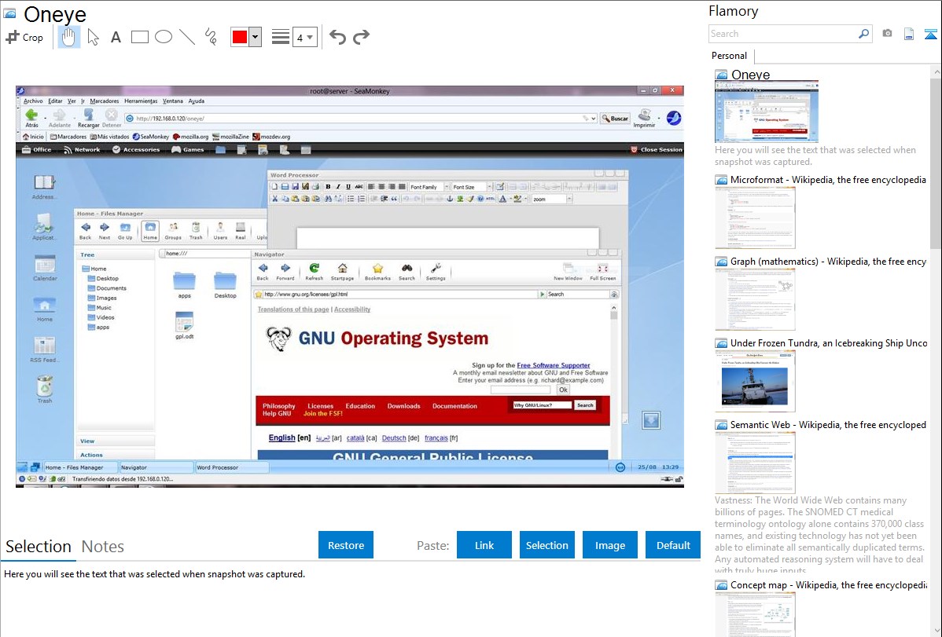Image resolution: width=942 pixels, height=637 pixels.
Task: Click the Semantic Web - Wikipedia title text
Action: 828,425
